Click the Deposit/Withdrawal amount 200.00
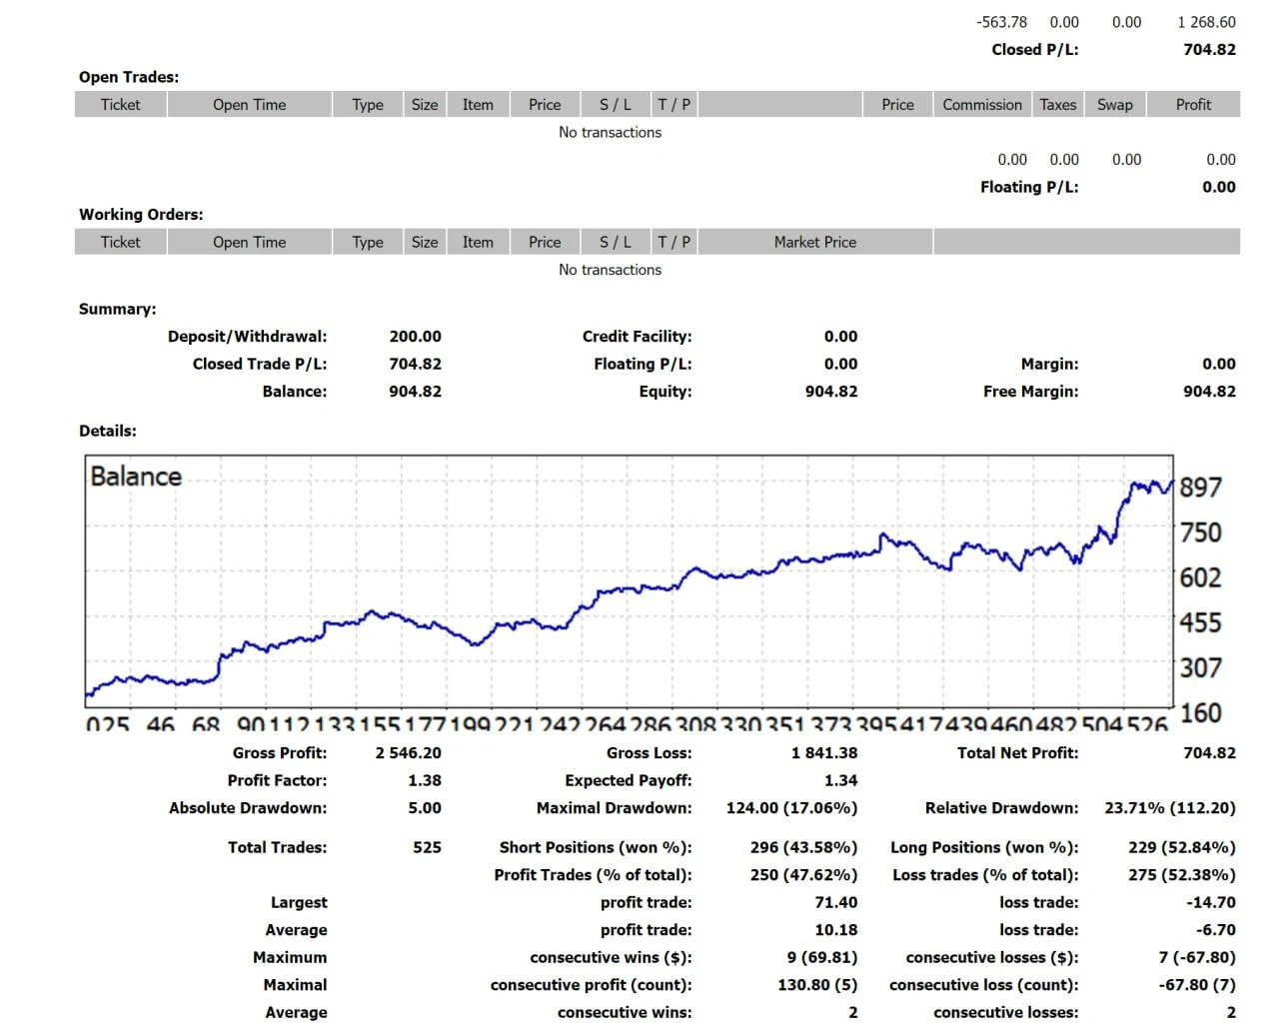 coord(415,337)
